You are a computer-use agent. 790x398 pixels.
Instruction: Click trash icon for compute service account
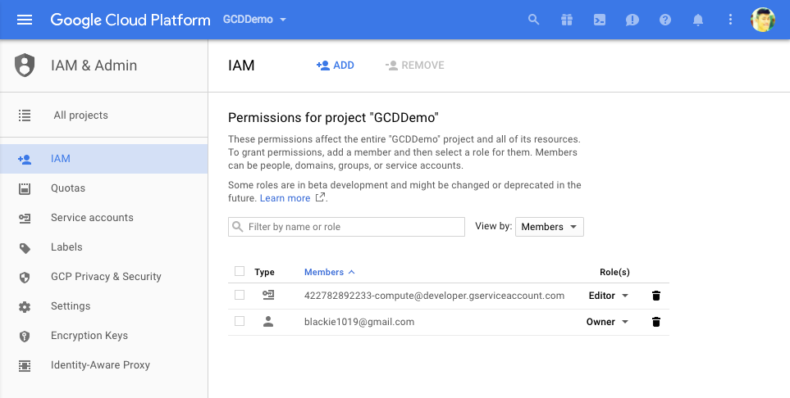(655, 296)
